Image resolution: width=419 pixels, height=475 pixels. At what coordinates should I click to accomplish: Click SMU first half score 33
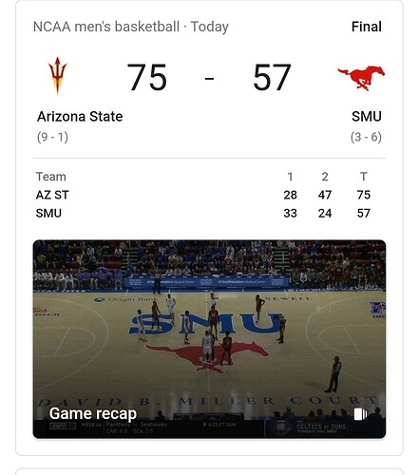[x=290, y=213]
